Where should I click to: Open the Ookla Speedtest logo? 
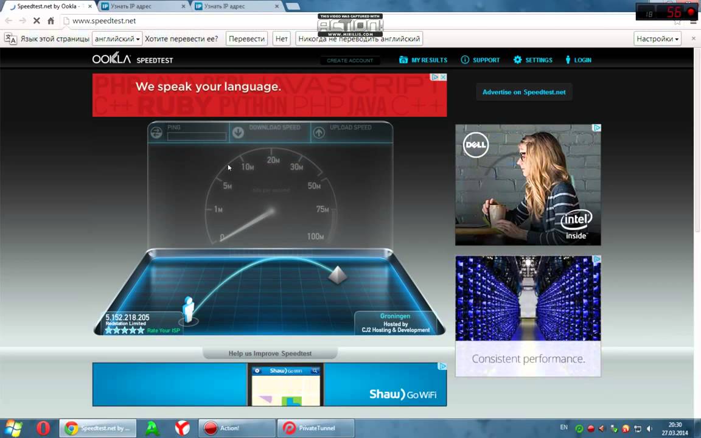pos(132,59)
